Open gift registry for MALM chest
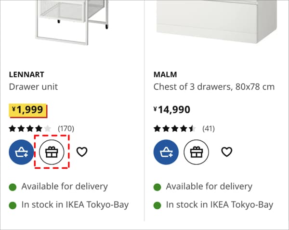Image resolution: width=289 pixels, height=230 pixels. click(197, 152)
